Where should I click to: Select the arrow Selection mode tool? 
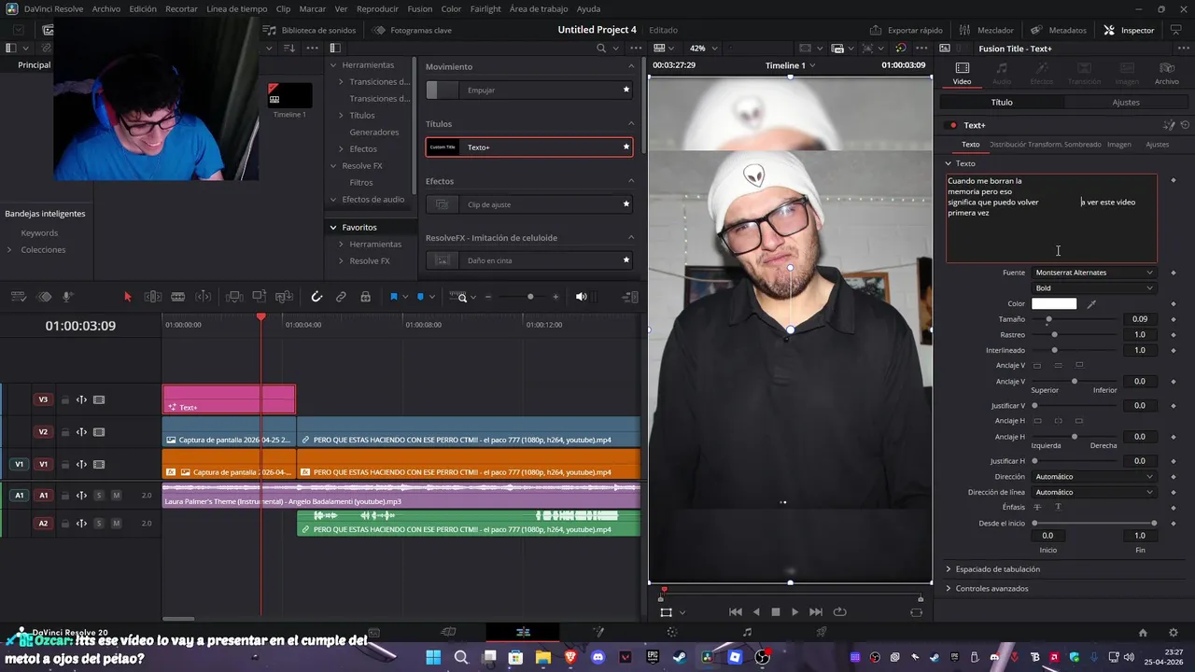coord(128,297)
